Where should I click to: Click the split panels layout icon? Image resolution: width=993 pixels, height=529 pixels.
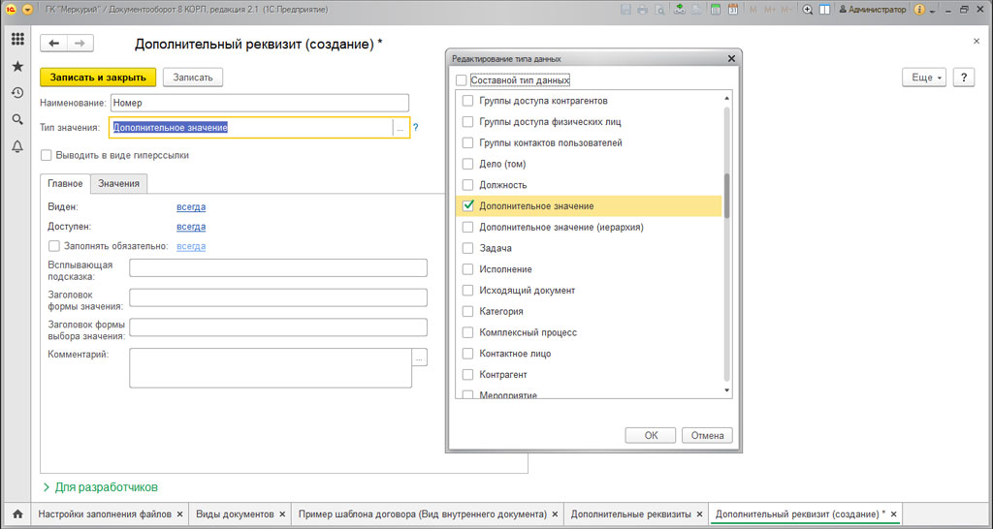[x=824, y=10]
